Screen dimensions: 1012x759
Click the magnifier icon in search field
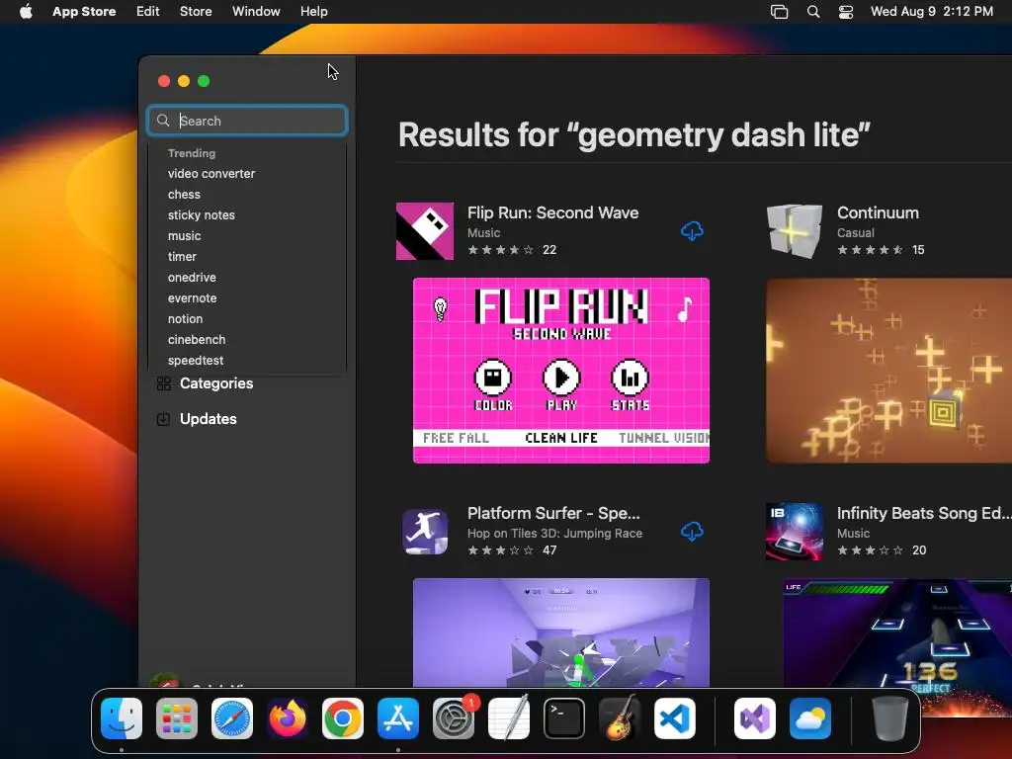coord(163,121)
